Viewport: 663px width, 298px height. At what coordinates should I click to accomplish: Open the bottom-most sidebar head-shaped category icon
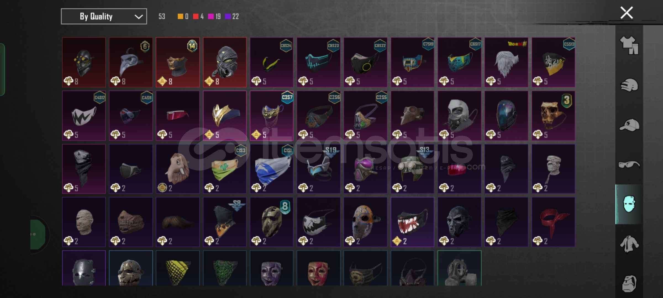pyautogui.click(x=629, y=283)
